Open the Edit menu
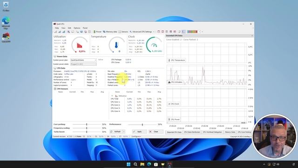The width and height of the screenshot is (298, 168). [x=69, y=28]
